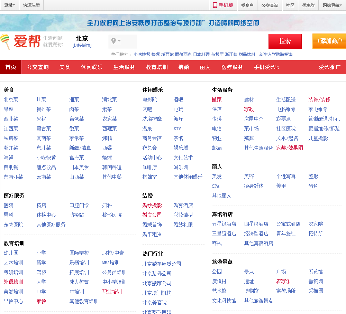Viewport: 346px width, 314px height.
Task: Select 生活服务 in the red nav bar
Action: pos(124,67)
